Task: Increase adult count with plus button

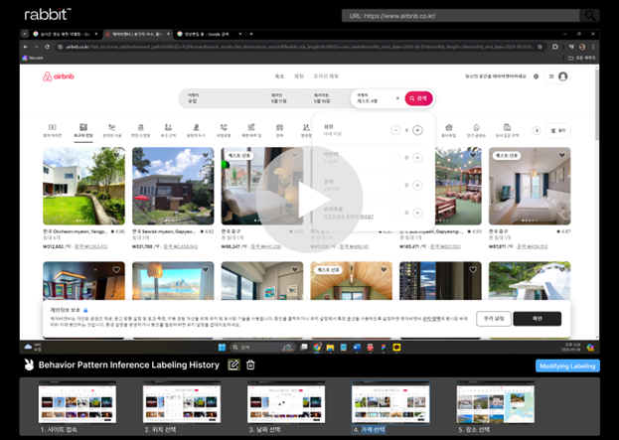Action: (417, 130)
